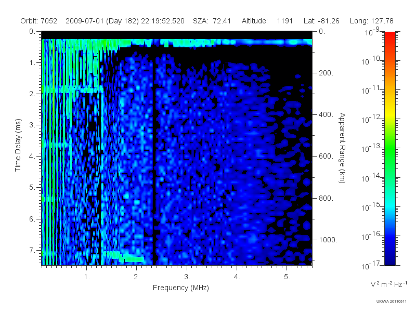Click the 10⁻¹⁵ color bar label

[371, 206]
